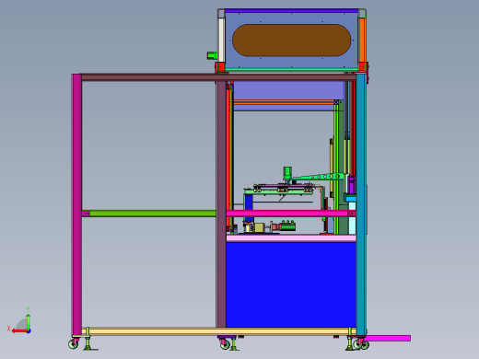Pick the lime green horizontal crossbar
Viewport: 479px width, 359px height.
tap(153, 214)
